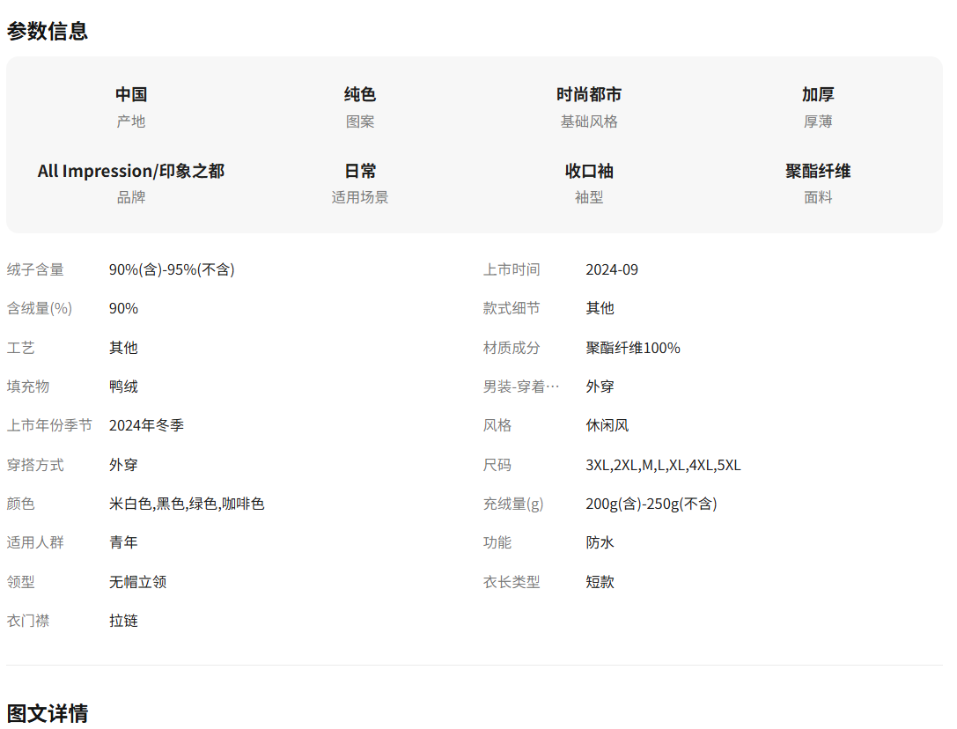Select the 200g(含)-250g(不含) fill amount value
This screenshot has width=957, height=729.
[x=651, y=504]
